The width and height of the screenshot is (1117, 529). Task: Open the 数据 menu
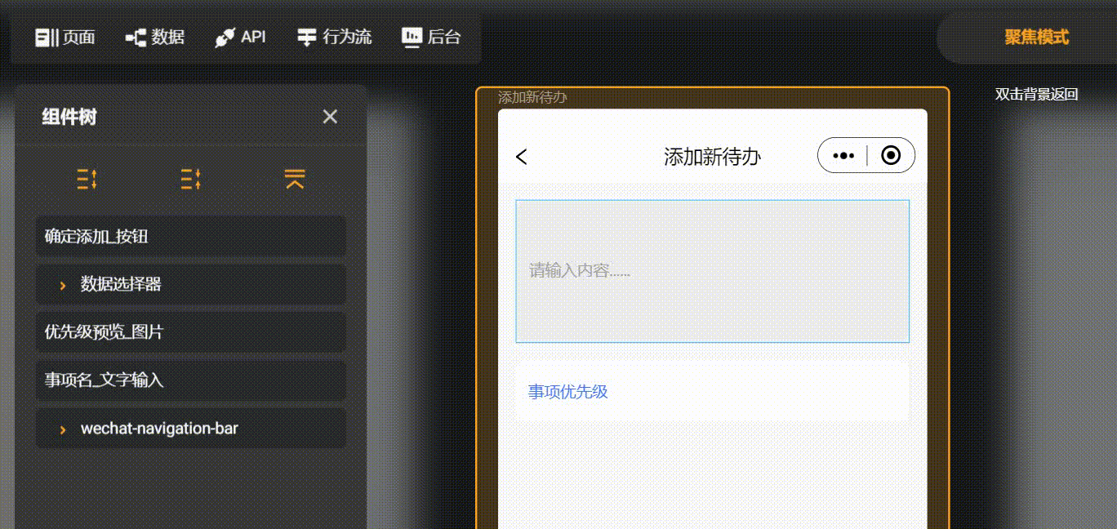tap(155, 38)
